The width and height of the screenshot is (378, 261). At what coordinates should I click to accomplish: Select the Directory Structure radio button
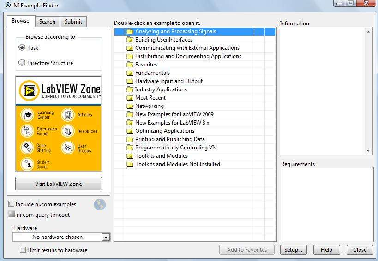pyautogui.click(x=22, y=63)
